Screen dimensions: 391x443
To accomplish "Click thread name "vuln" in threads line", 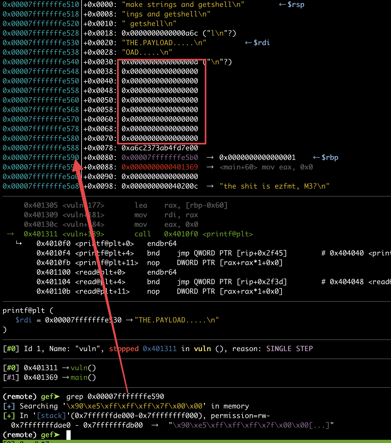I will 87,349.
